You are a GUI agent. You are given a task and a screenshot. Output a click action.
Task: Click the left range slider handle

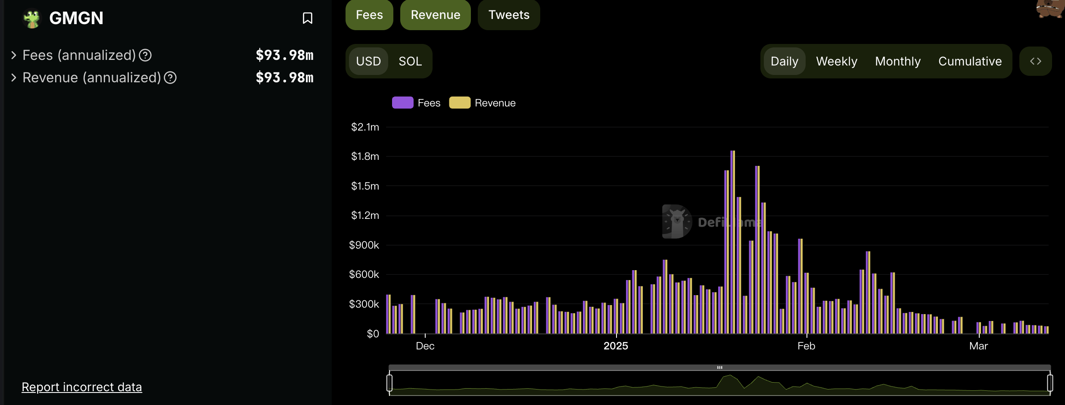[389, 383]
